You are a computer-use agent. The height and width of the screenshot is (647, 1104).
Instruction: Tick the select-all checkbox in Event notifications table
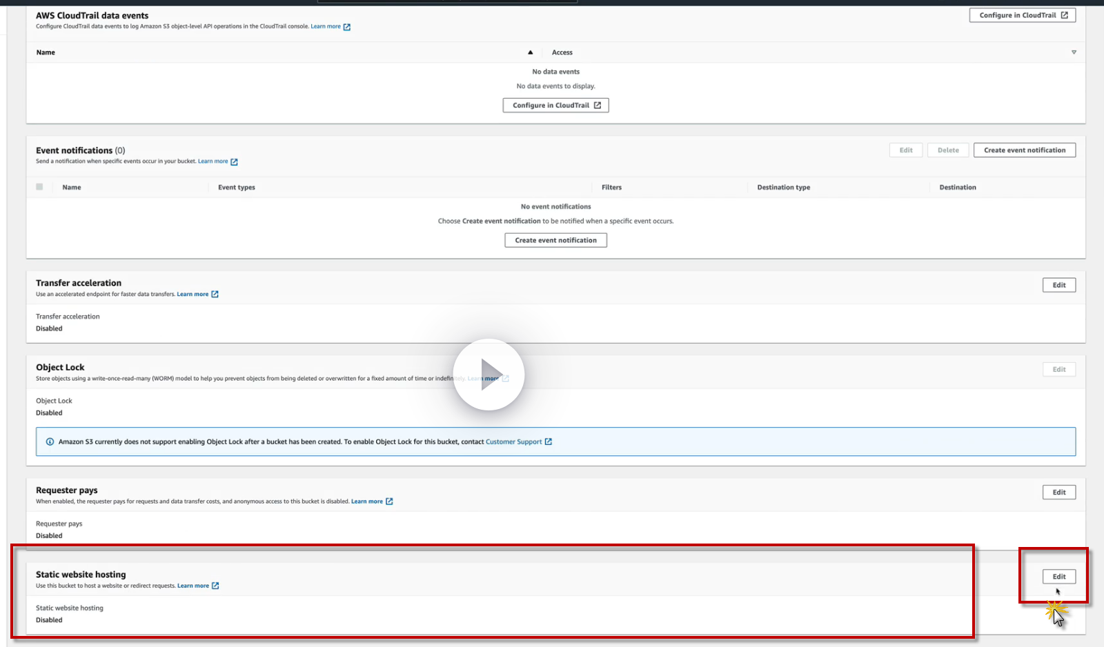pyautogui.click(x=39, y=187)
